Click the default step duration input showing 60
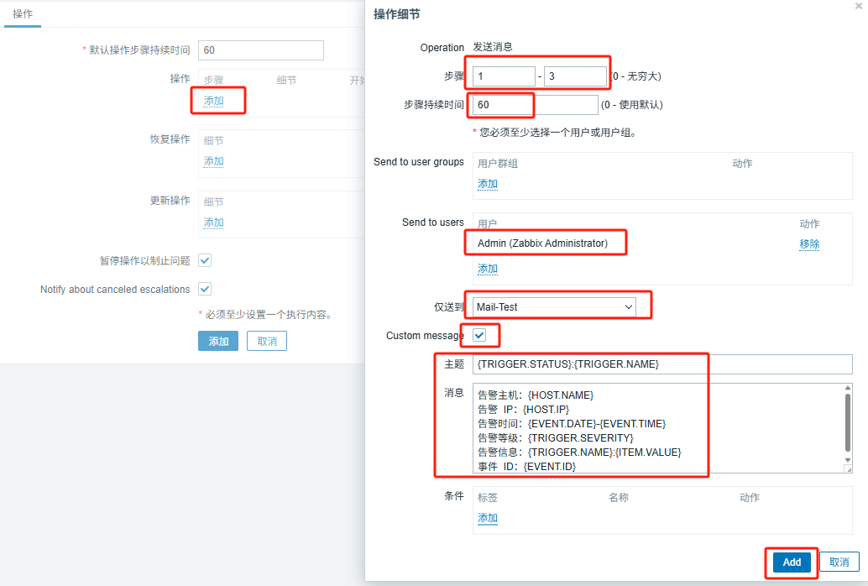The height and width of the screenshot is (586, 868). coord(260,50)
